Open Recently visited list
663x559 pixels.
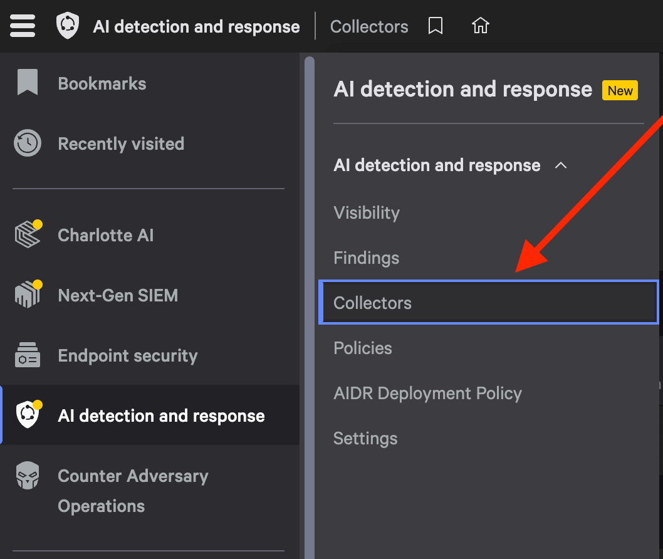point(121,144)
